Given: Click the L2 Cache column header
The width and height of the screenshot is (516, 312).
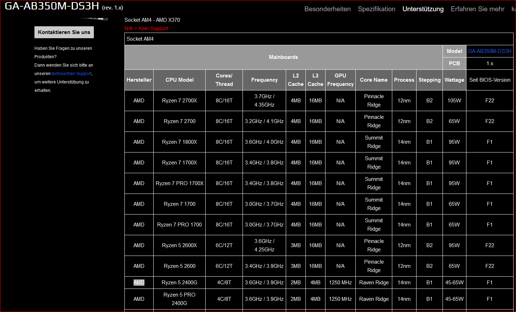Looking at the screenshot, I should tap(296, 80).
